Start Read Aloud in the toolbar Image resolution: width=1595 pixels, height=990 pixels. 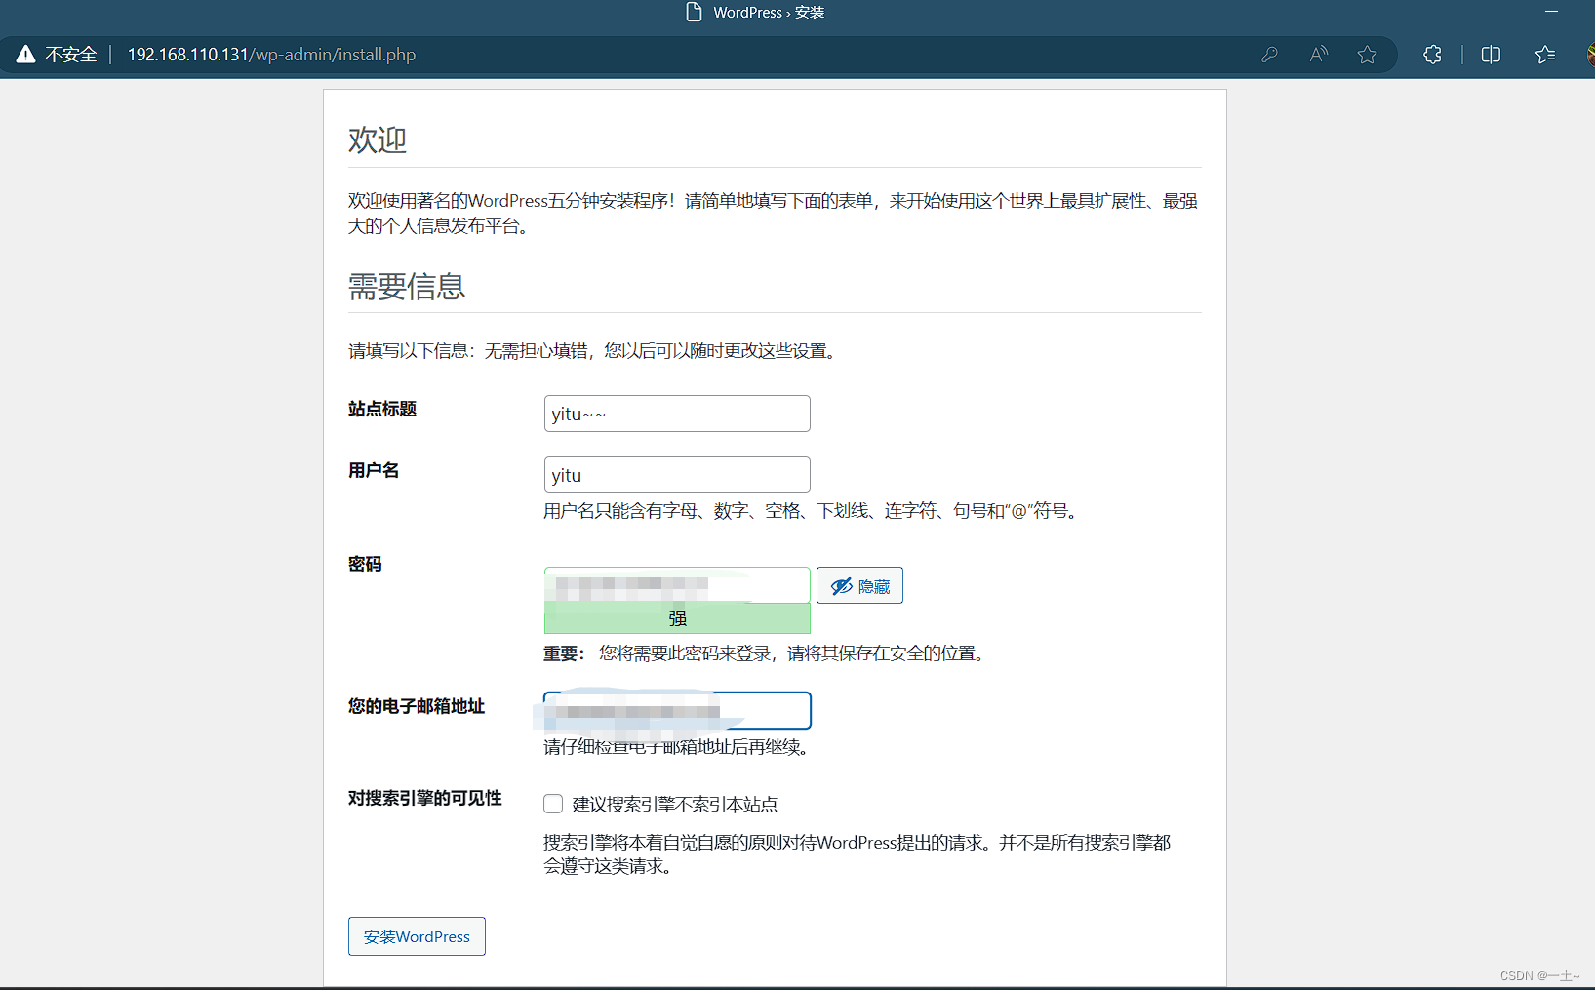[x=1318, y=55]
